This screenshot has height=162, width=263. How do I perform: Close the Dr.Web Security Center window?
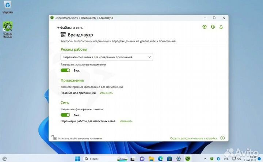(224, 18)
